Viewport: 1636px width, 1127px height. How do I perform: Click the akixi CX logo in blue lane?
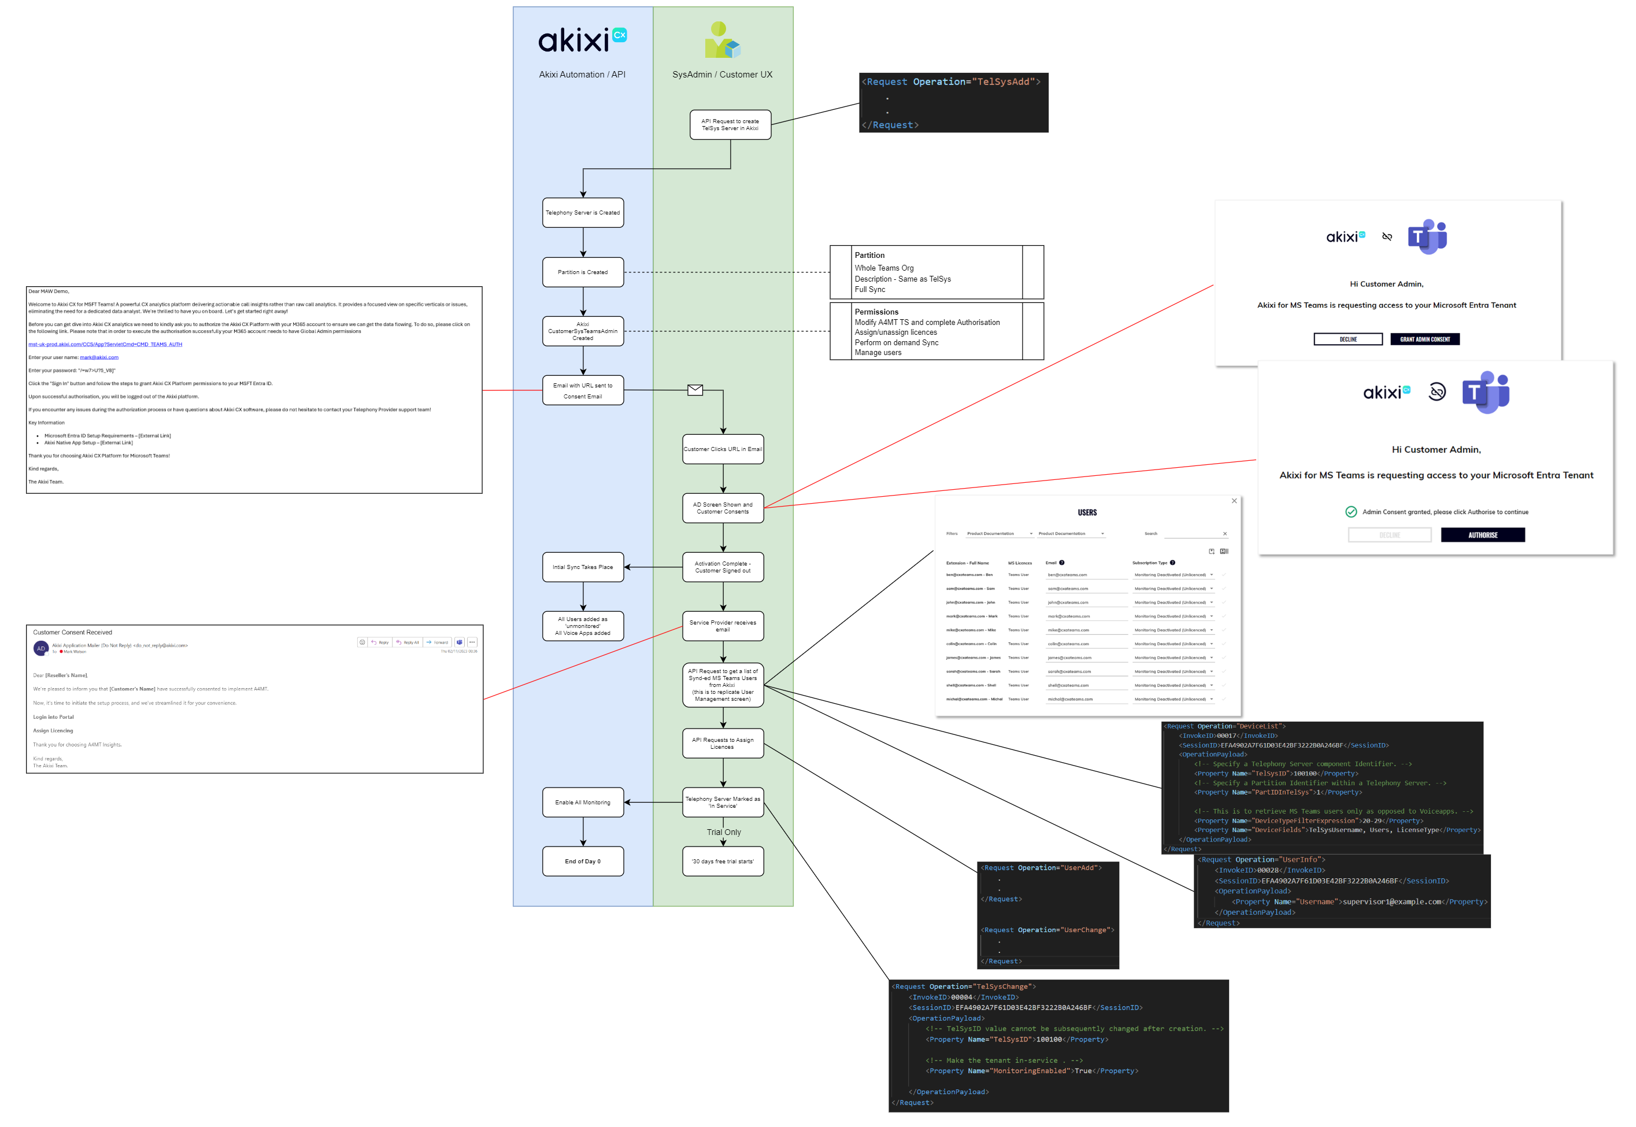pyautogui.click(x=582, y=40)
